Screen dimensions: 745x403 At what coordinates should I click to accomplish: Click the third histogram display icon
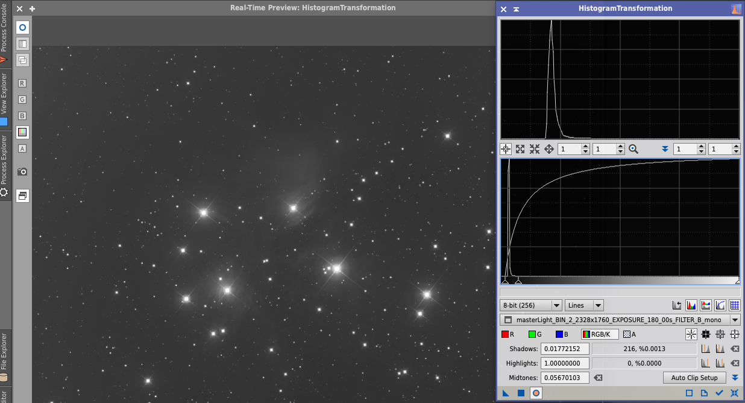706,305
